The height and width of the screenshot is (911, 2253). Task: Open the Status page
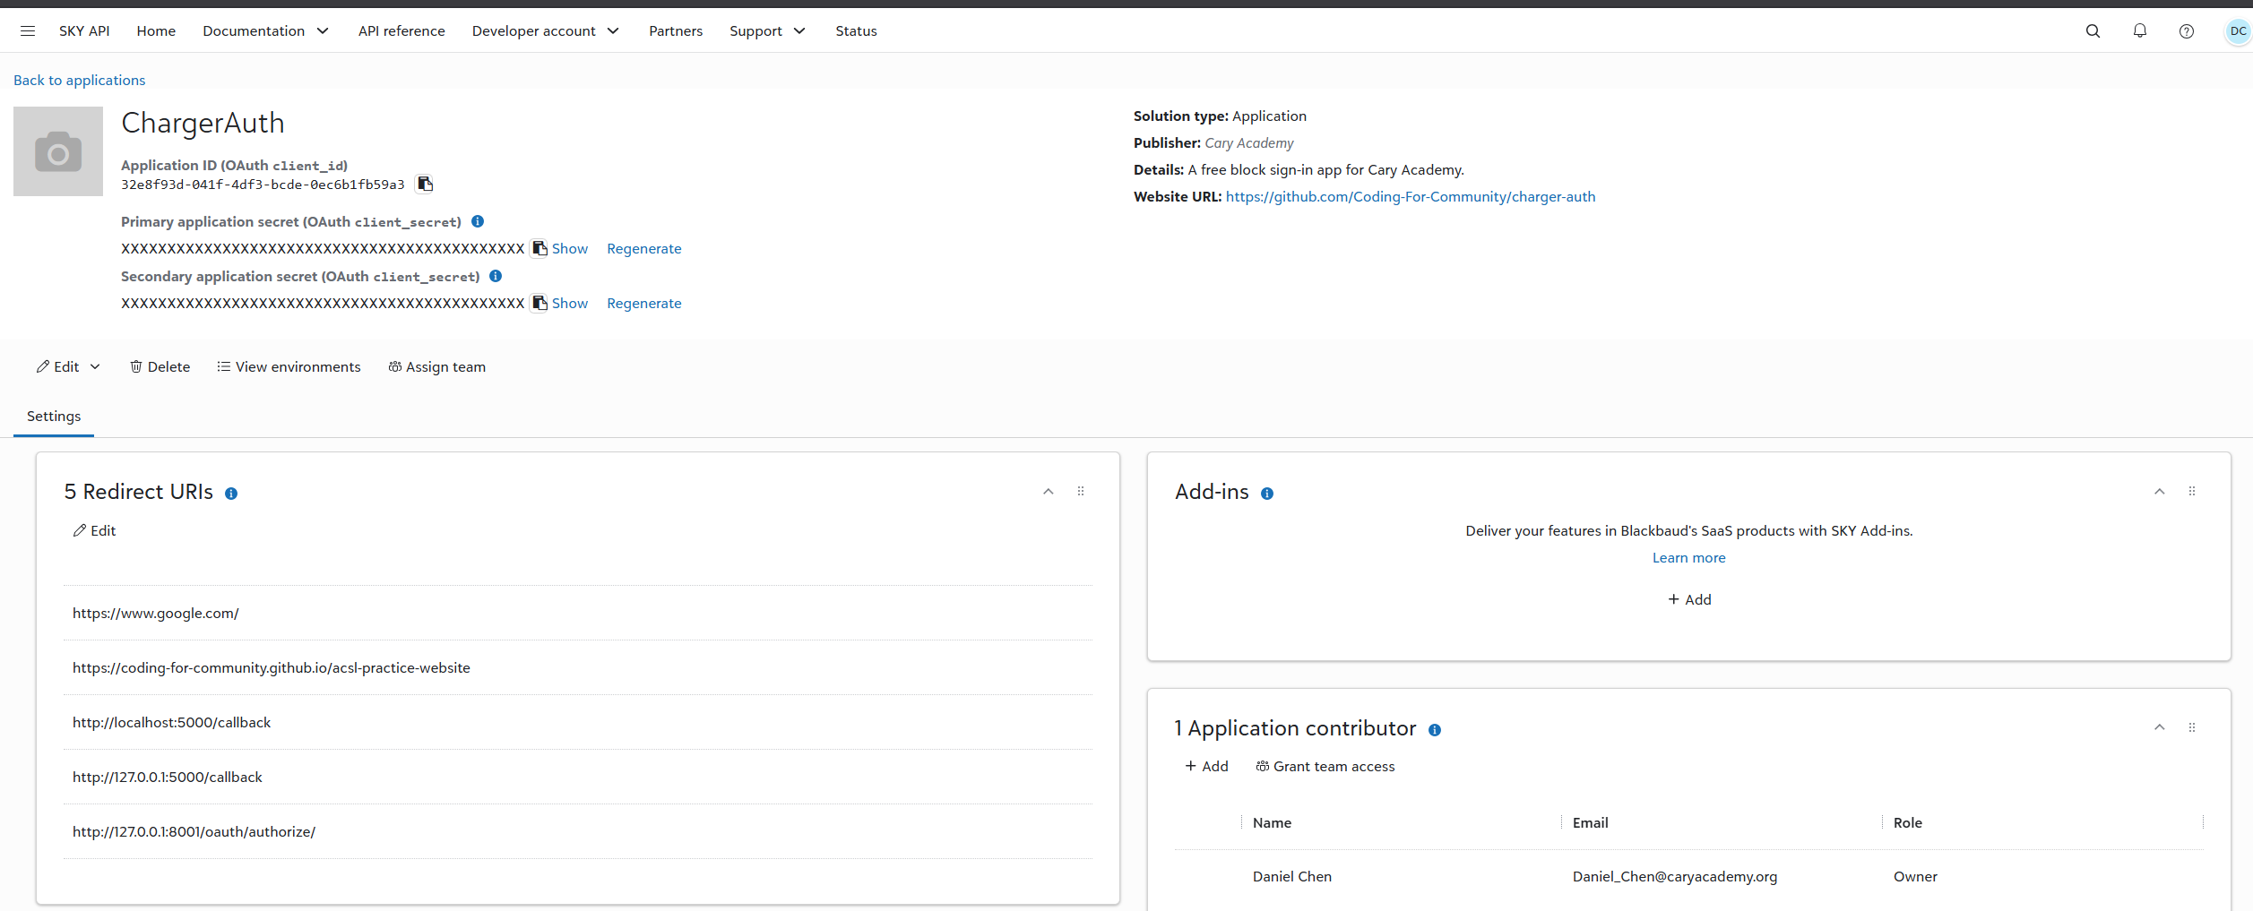coord(856,30)
